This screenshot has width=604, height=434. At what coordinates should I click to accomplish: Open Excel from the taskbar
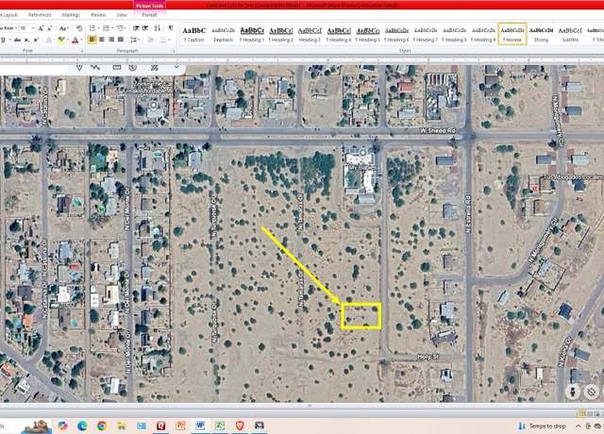[220, 426]
